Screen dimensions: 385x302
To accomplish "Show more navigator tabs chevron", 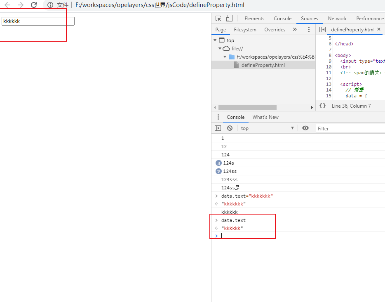I will pyautogui.click(x=295, y=29).
